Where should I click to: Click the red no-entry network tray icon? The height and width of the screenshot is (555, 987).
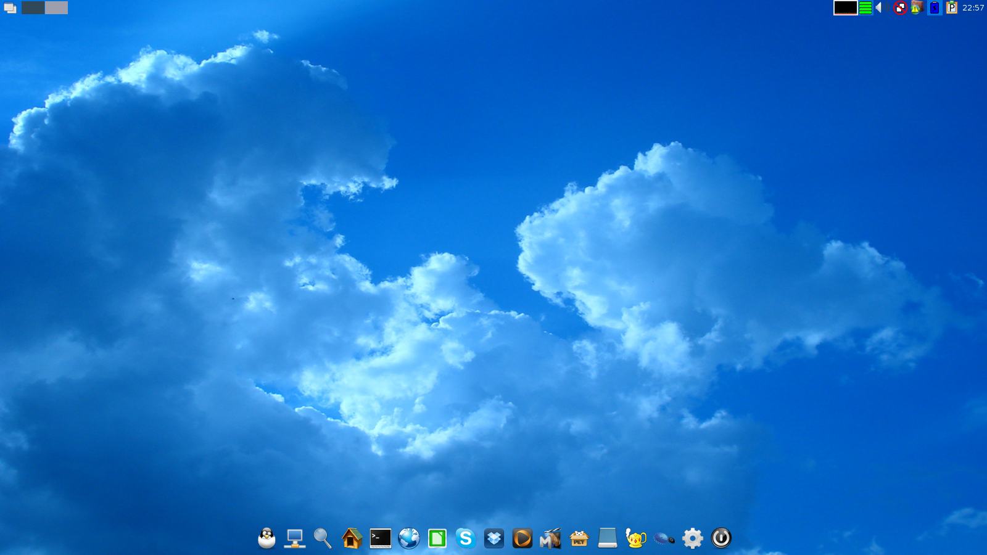pos(901,8)
